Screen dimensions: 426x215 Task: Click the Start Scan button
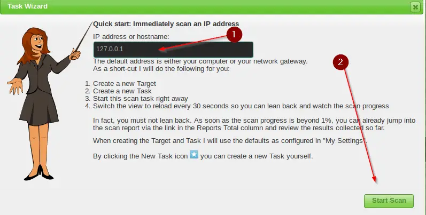pos(389,201)
